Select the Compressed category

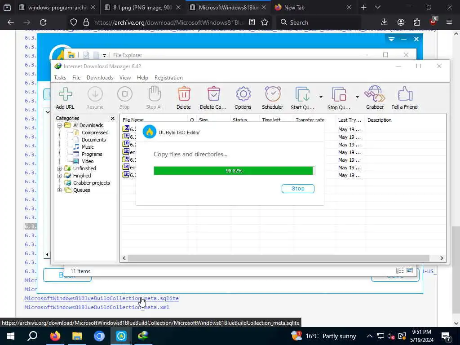[95, 133]
